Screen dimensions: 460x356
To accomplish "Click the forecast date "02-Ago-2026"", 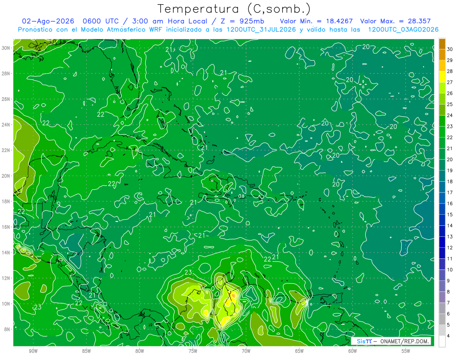I will click(47, 21).
